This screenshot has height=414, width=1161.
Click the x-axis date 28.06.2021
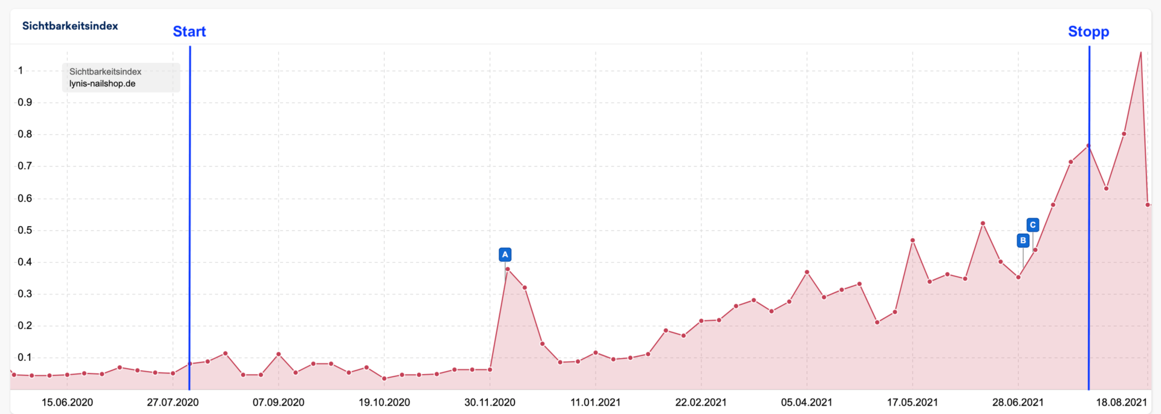[1018, 403]
